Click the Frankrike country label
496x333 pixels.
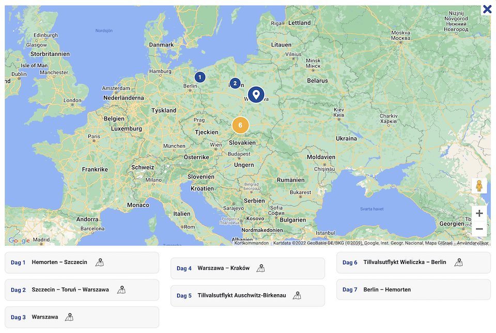pos(95,169)
